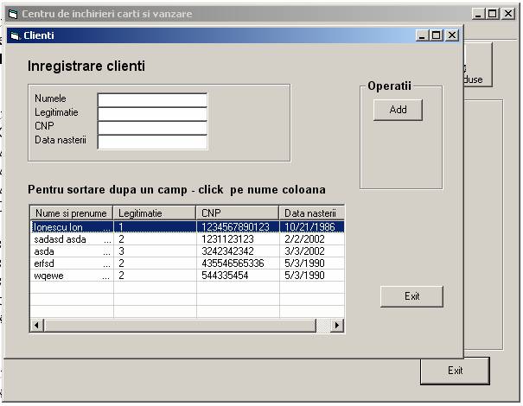Select the CNP input box

point(152,128)
